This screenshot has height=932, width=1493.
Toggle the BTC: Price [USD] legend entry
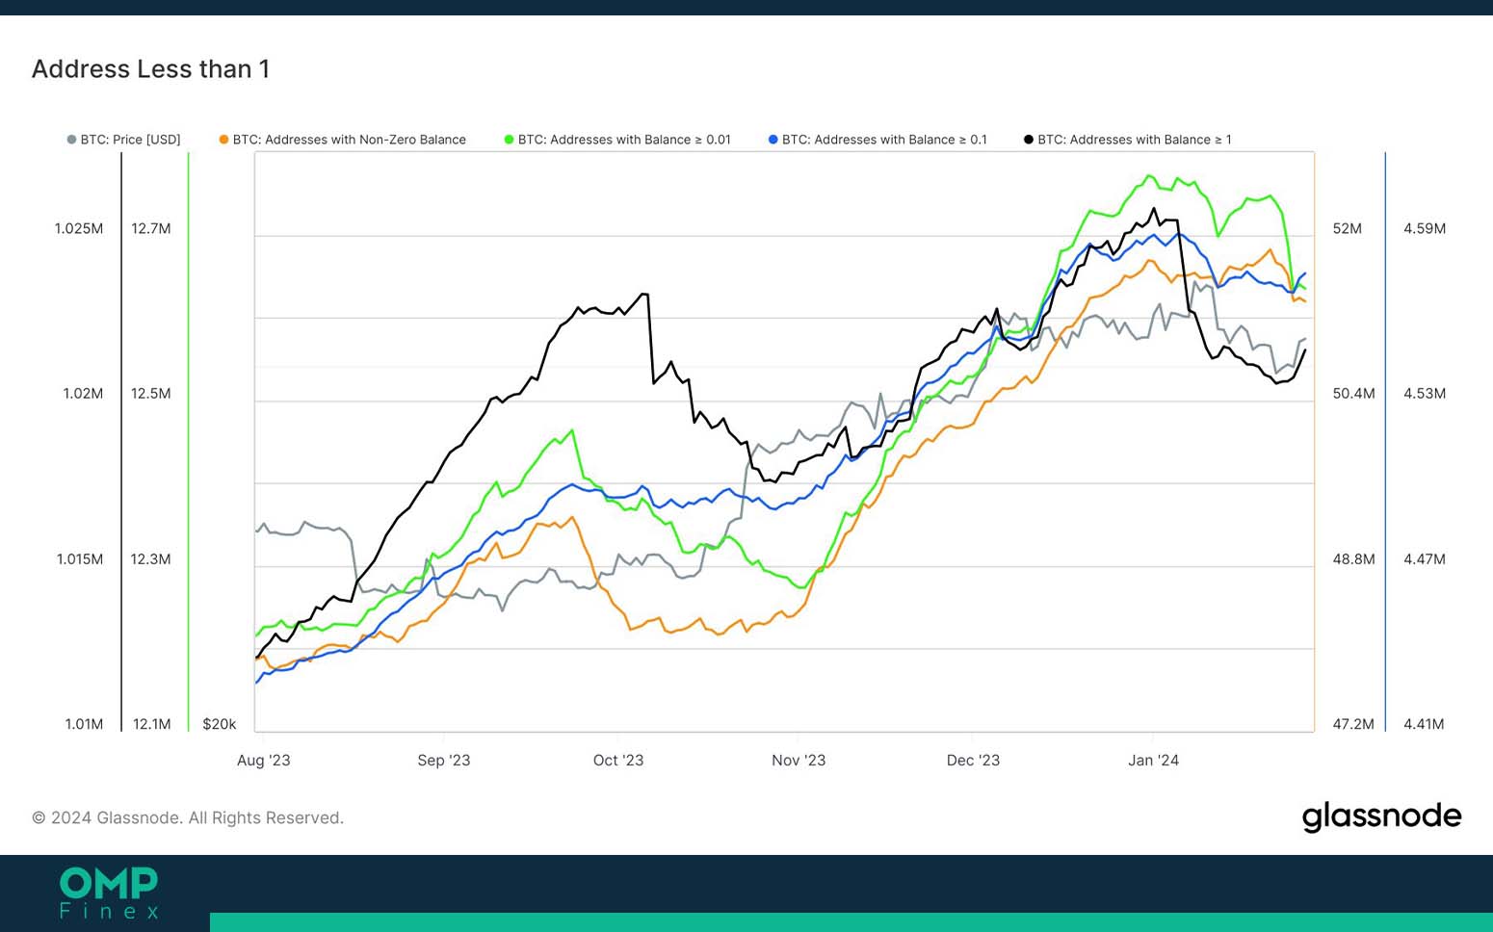pos(124,140)
